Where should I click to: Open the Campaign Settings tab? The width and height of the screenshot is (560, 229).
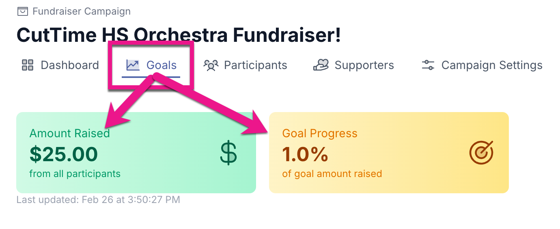pyautogui.click(x=491, y=65)
